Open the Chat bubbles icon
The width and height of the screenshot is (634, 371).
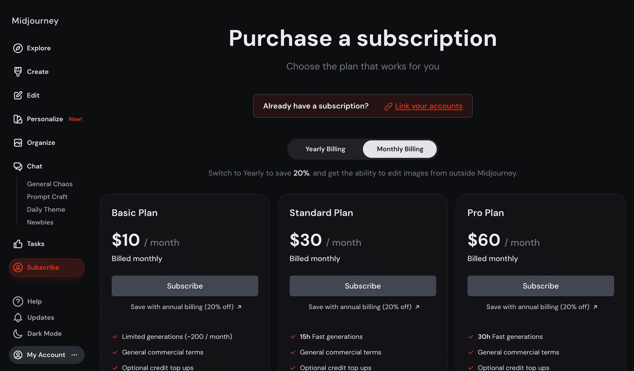18,166
